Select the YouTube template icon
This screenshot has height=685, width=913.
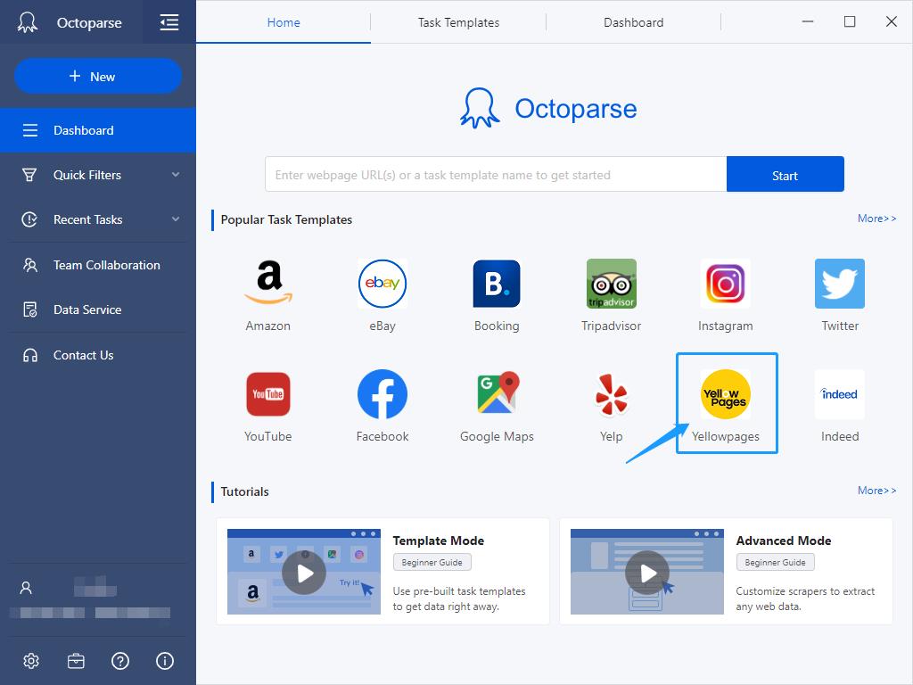pyautogui.click(x=267, y=394)
